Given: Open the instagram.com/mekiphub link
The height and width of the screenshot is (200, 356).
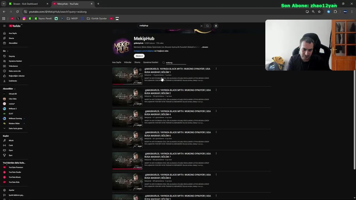Looking at the screenshot, I should 144,51.
